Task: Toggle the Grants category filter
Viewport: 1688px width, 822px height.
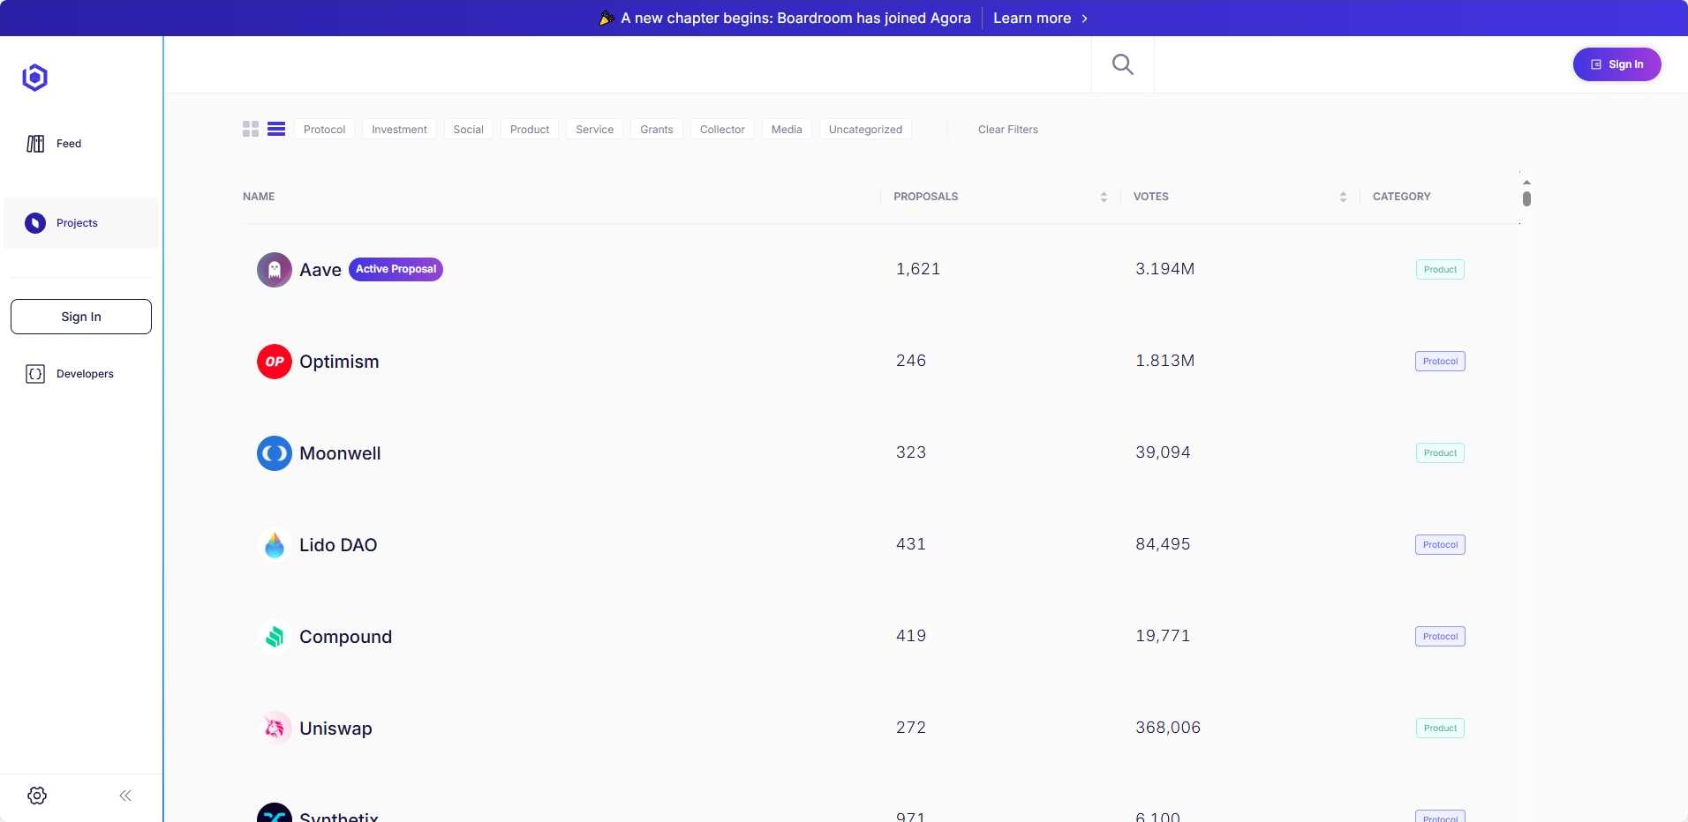Action: 656,130
